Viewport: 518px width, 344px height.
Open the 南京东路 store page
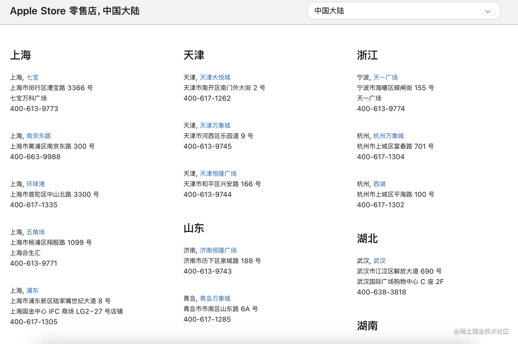tap(38, 136)
